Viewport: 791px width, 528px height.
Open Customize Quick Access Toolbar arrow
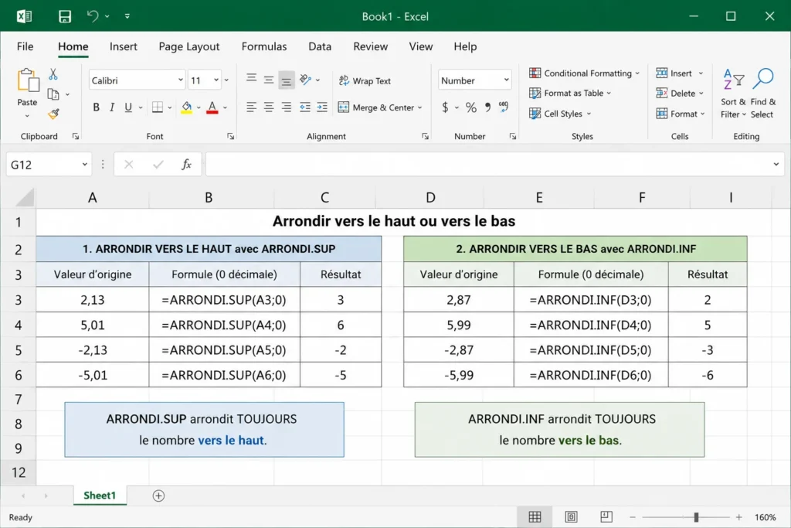[127, 16]
